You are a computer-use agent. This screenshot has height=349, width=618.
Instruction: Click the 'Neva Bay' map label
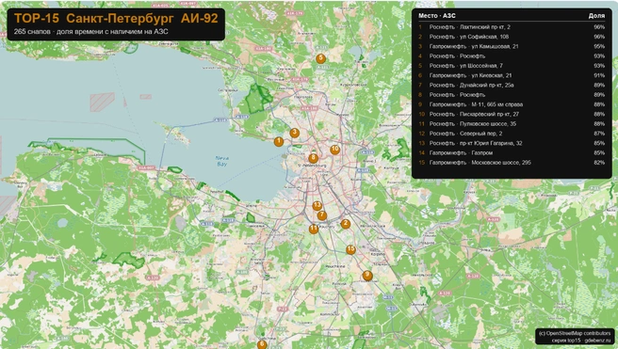(x=222, y=161)
